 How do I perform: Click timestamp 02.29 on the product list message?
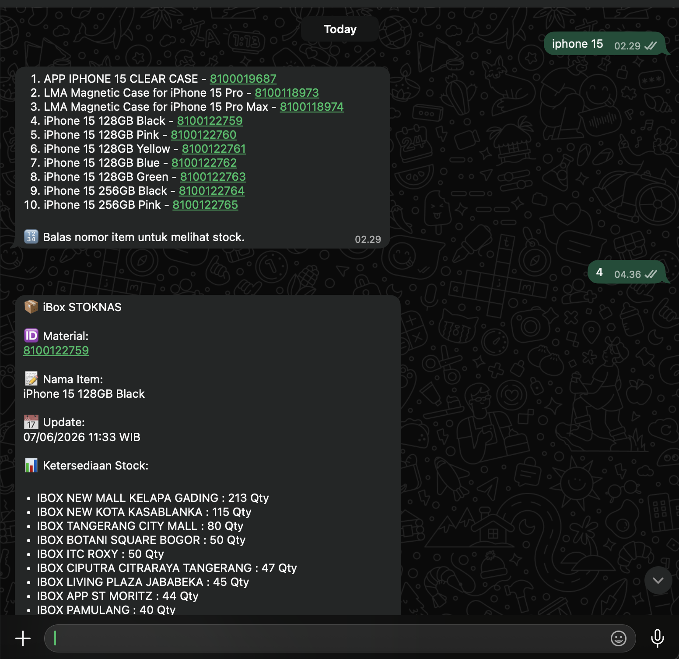[368, 239]
